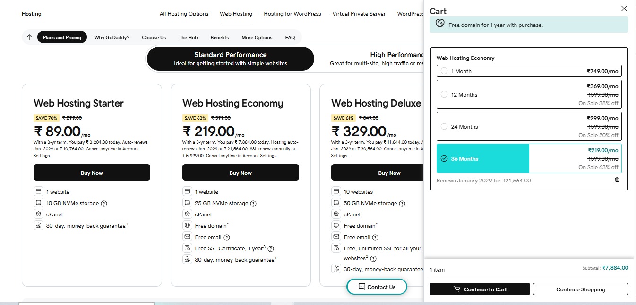Choose the 24 Months term option

click(444, 126)
